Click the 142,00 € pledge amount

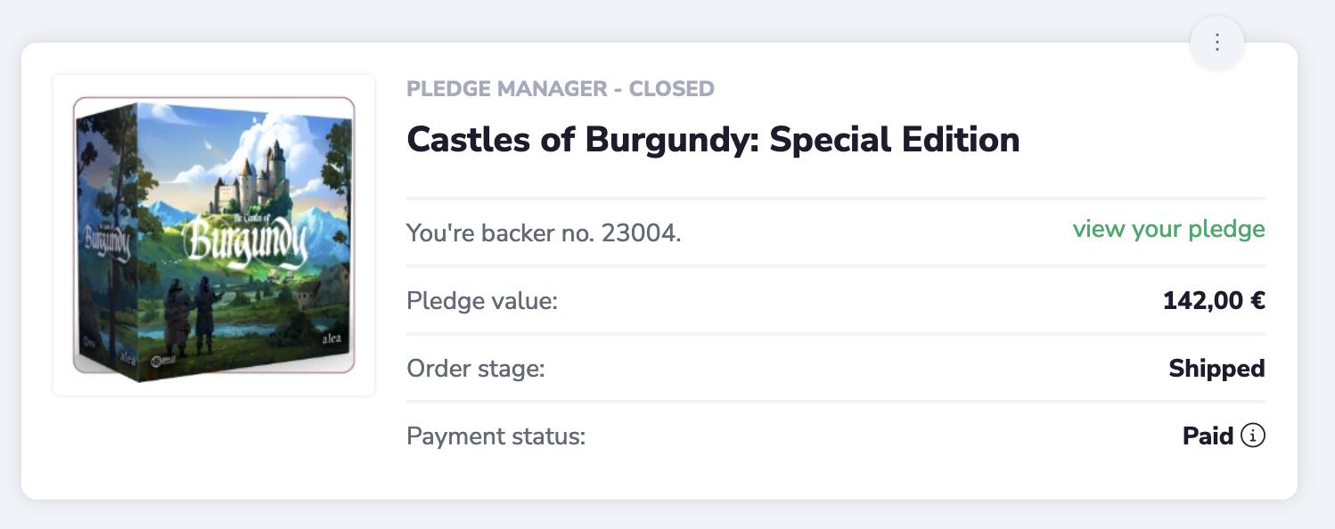pos(1214,301)
